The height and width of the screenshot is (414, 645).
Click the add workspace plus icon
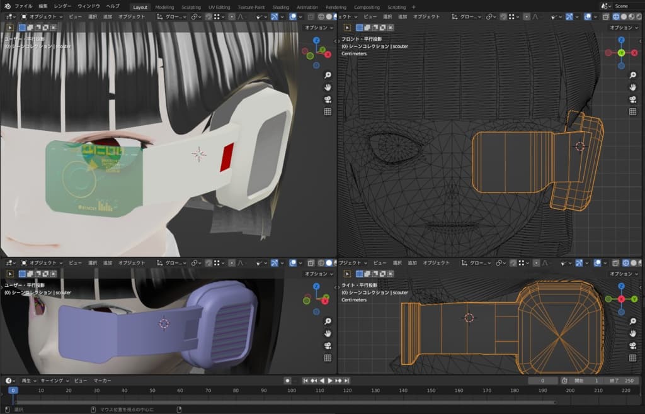coord(414,7)
